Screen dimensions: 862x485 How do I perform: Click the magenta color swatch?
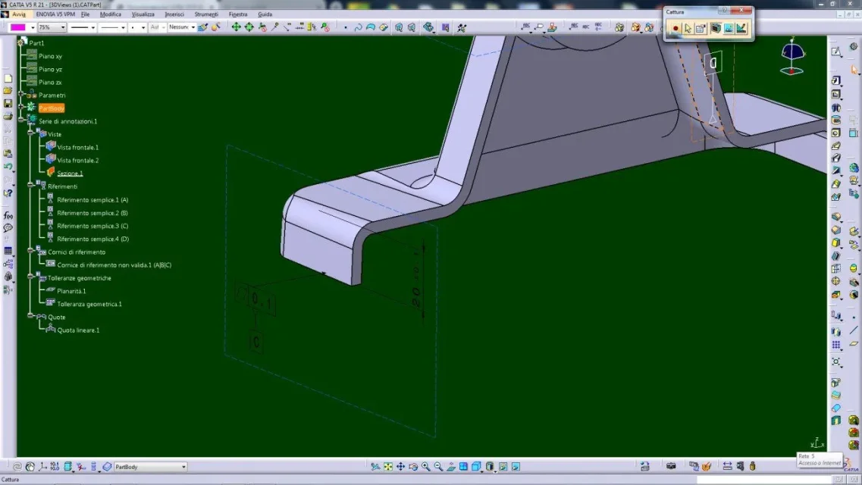18,27
